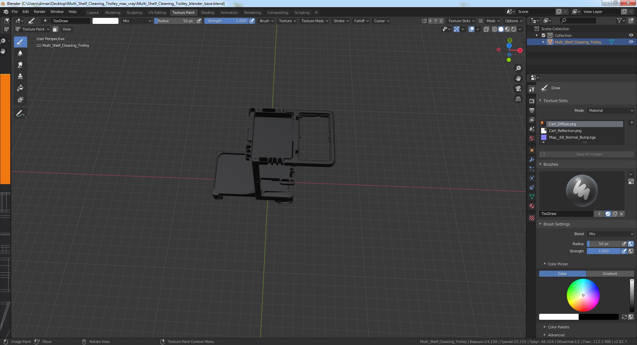Select the Annotate tool

pyautogui.click(x=20, y=113)
